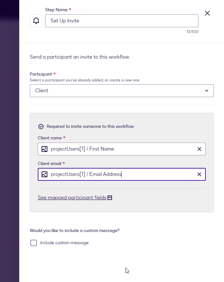Close the Set Up Invite panel

(x=207, y=13)
